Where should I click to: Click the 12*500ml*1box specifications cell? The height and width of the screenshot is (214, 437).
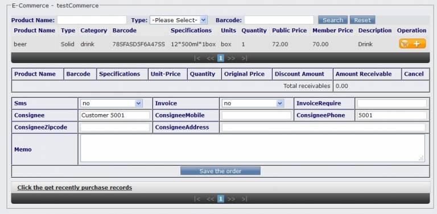[193, 44]
